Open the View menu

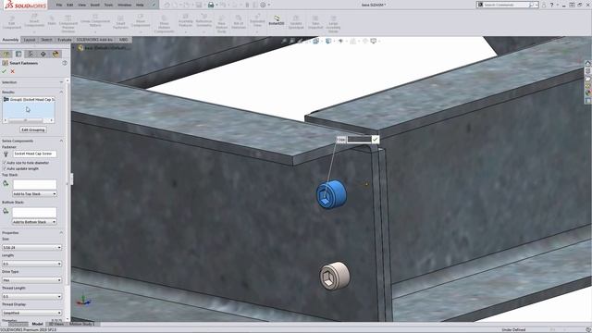(x=82, y=5)
